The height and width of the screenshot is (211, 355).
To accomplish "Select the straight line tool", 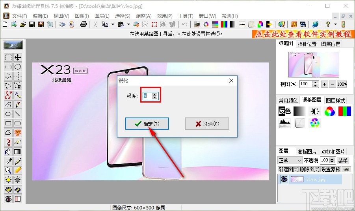I will point(18,114).
